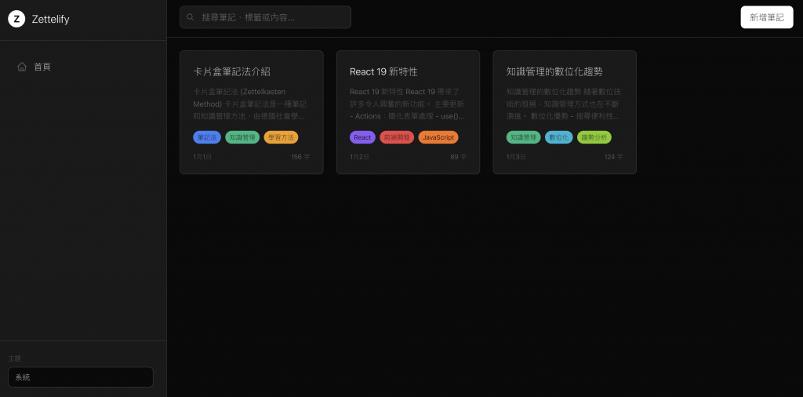Click the search magnifier icon
Image resolution: width=803 pixels, height=397 pixels.
coord(190,17)
